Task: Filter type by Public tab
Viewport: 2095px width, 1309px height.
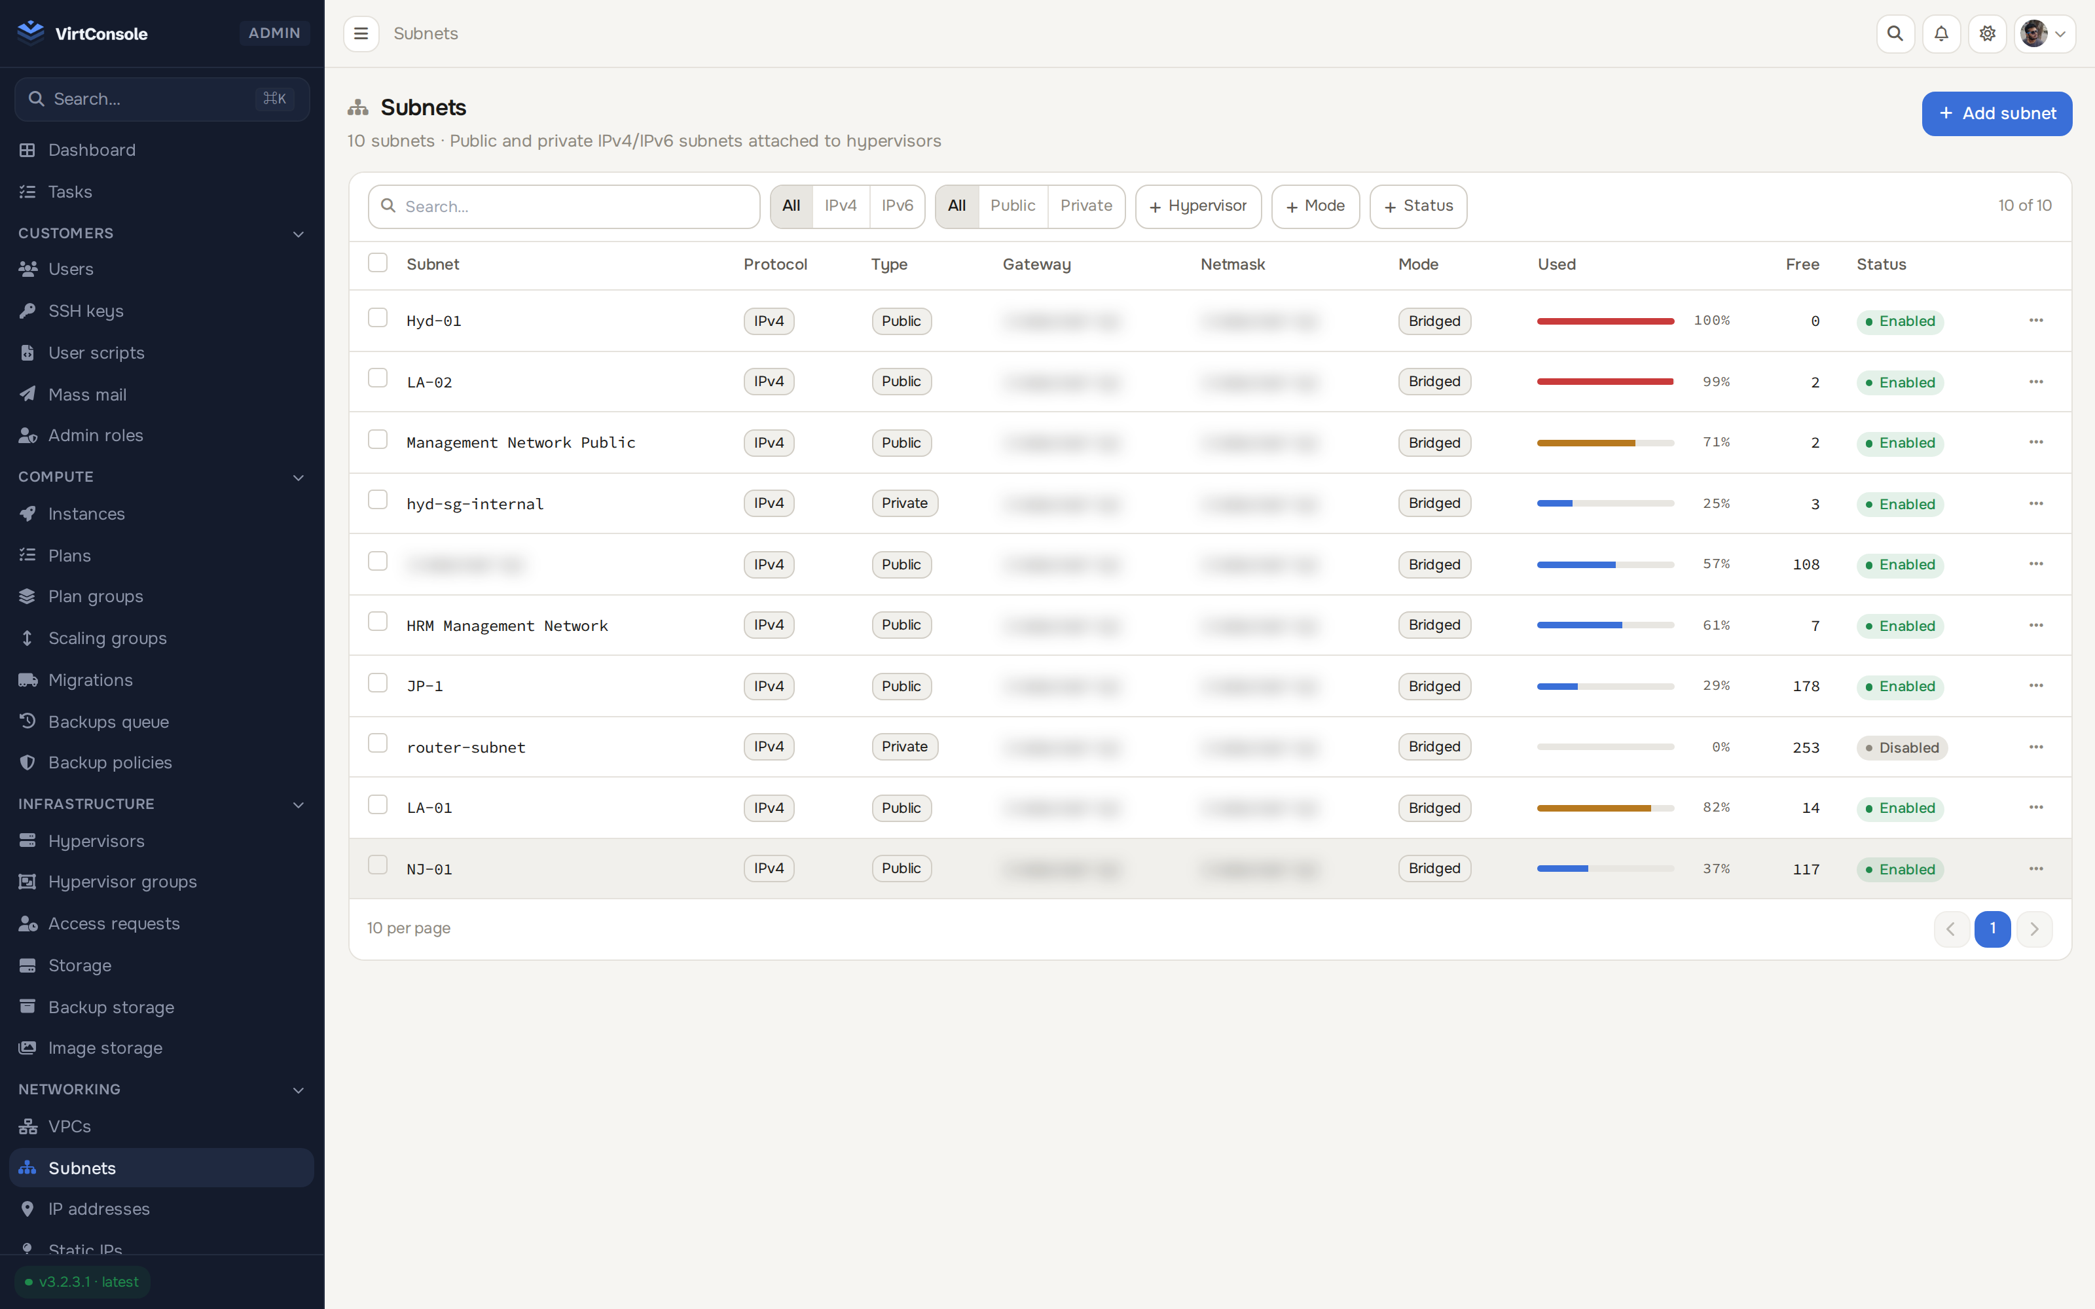Action: 1013,206
